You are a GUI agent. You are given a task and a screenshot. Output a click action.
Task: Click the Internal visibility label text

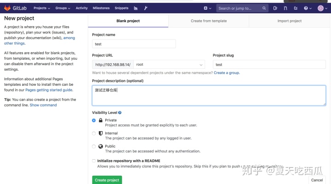111,133
